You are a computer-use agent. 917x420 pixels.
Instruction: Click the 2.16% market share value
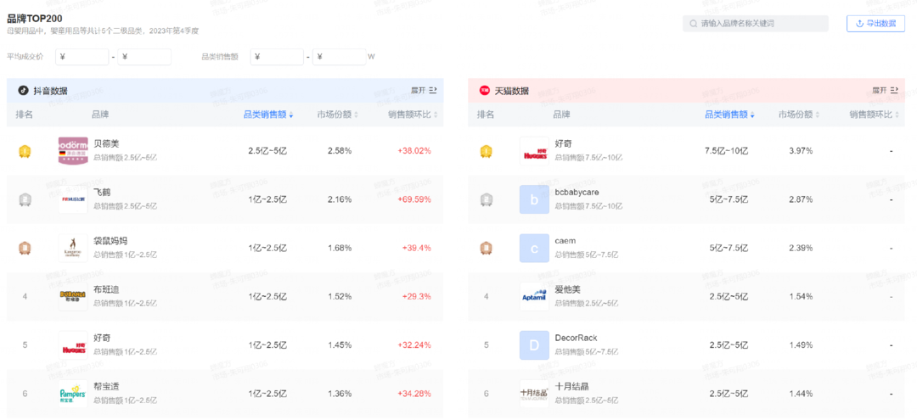pyautogui.click(x=340, y=199)
